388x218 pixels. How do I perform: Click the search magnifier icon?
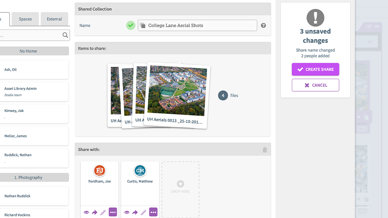point(65,35)
